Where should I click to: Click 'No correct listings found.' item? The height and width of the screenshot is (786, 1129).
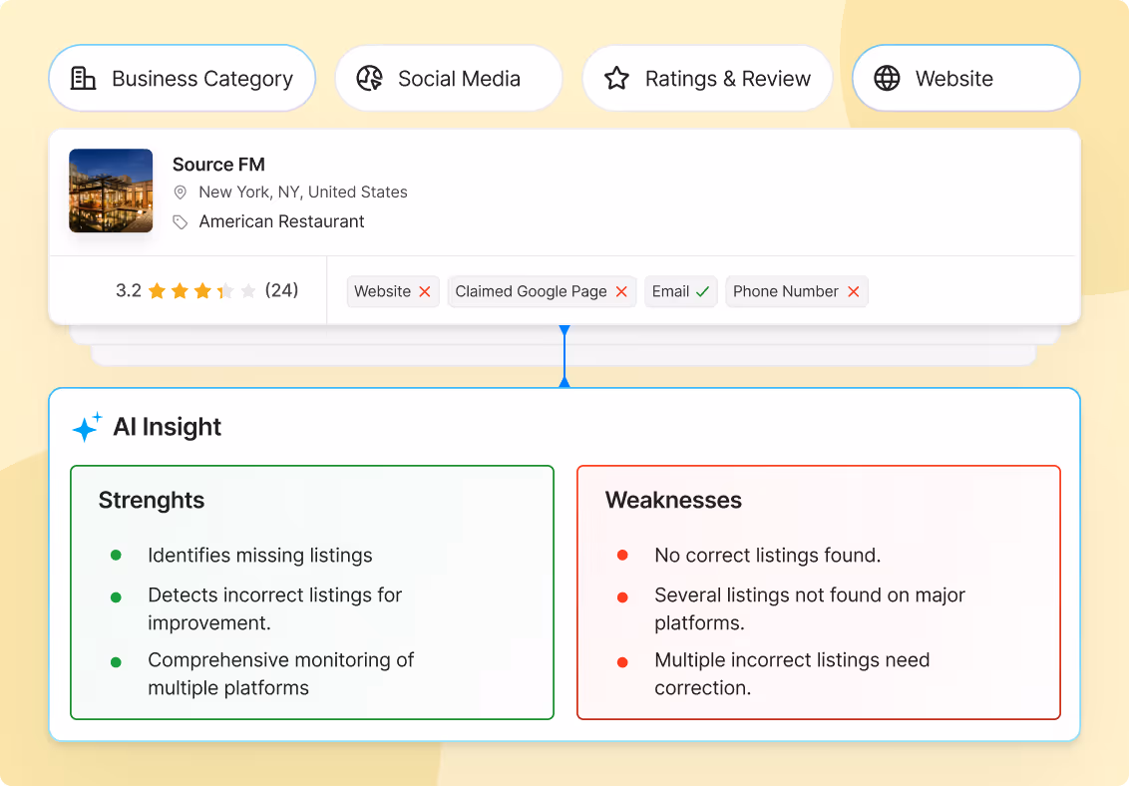(768, 556)
